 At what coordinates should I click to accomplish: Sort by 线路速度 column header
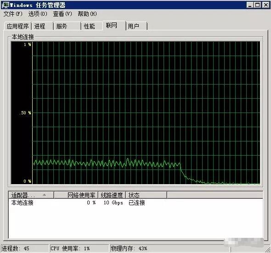pos(112,195)
